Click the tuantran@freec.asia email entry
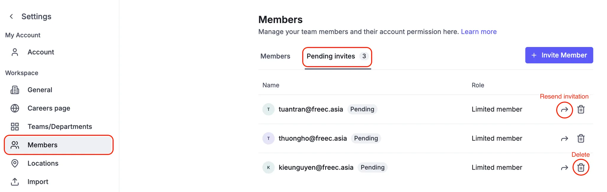 tap(311, 109)
